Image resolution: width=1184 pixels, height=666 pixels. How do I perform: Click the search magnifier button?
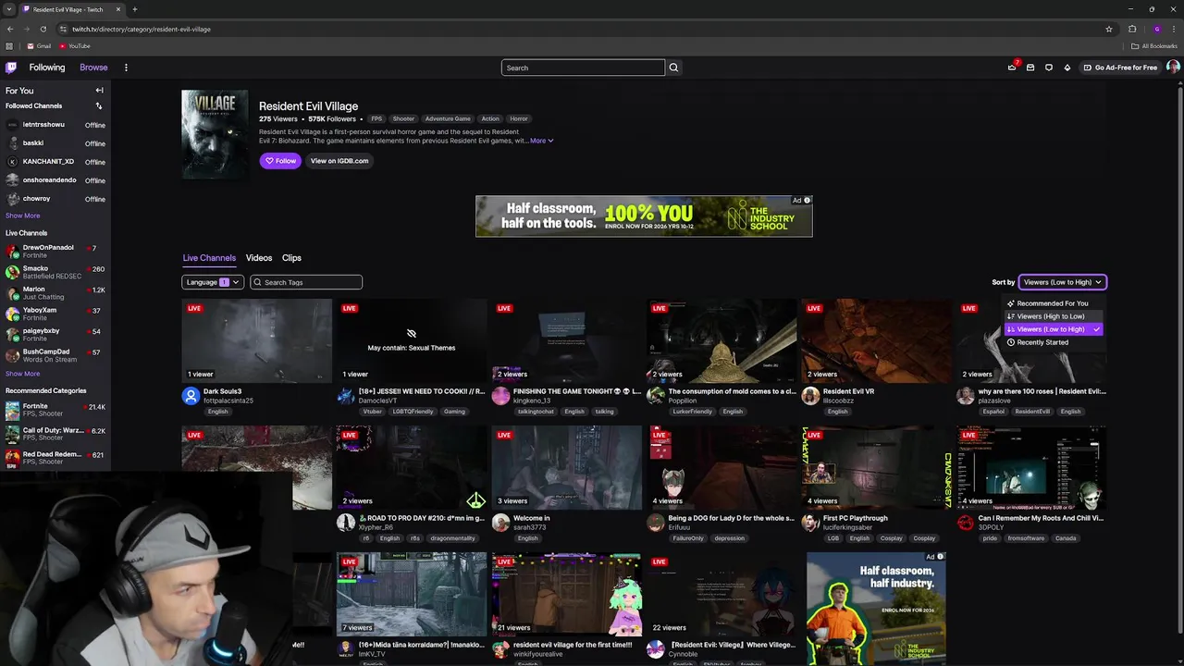tap(673, 68)
